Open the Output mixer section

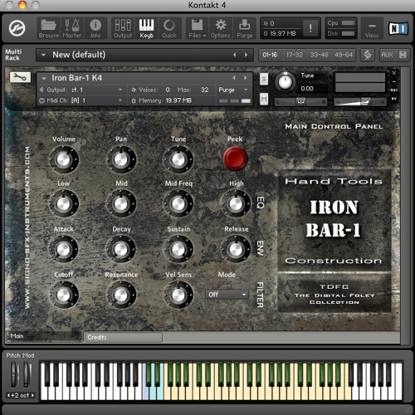click(x=123, y=28)
